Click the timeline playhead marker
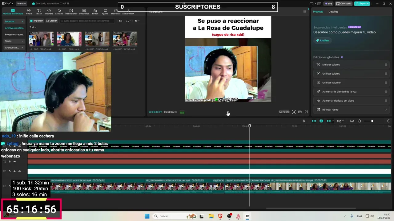This screenshot has height=221, width=394. [x=250, y=126]
